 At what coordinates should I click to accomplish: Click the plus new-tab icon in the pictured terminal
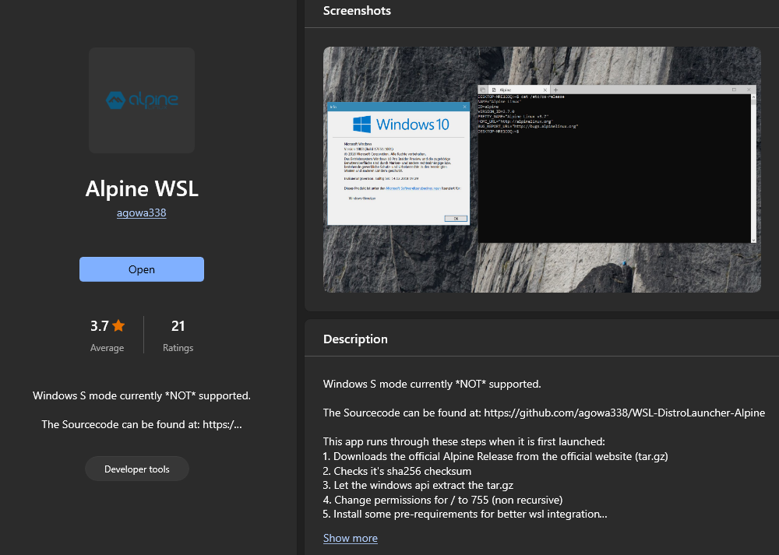tap(556, 90)
